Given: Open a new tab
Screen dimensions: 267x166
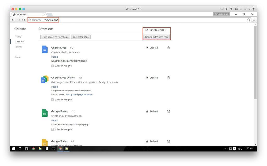Looking at the screenshot, I should coord(50,15).
